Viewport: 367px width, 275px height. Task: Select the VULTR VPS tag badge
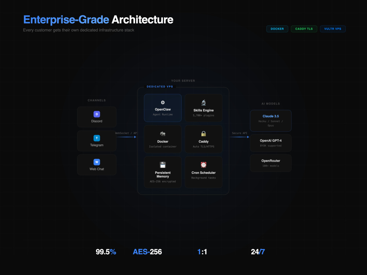333,29
